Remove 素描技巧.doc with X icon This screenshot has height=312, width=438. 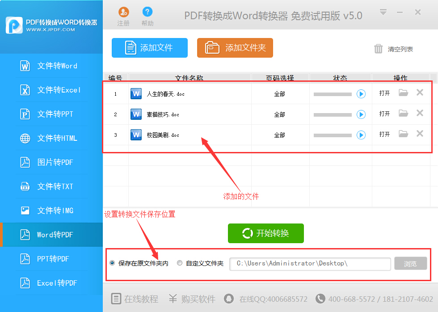[x=420, y=113]
